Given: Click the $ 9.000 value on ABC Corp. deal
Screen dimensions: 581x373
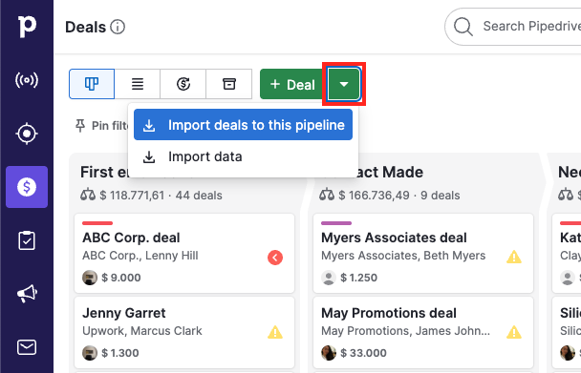Looking at the screenshot, I should point(121,278).
